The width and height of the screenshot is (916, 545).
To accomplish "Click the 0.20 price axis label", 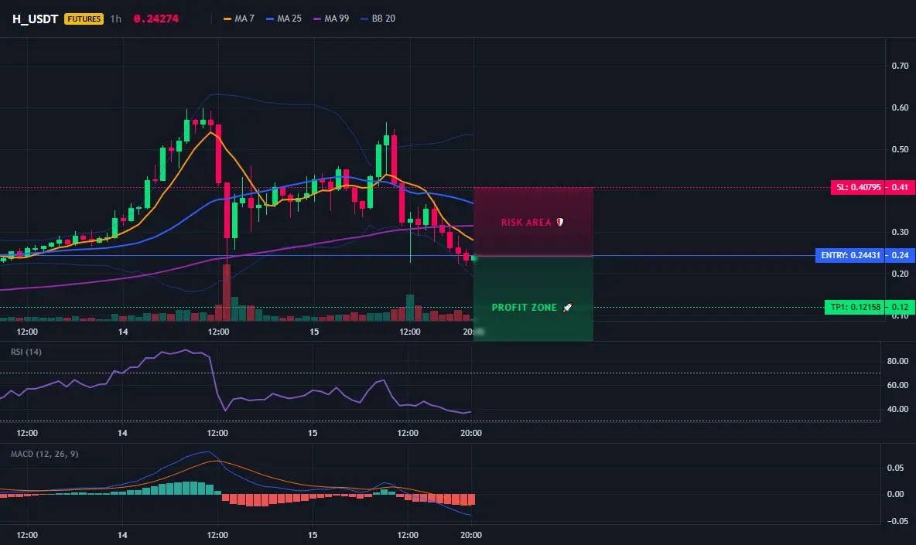I will [900, 274].
